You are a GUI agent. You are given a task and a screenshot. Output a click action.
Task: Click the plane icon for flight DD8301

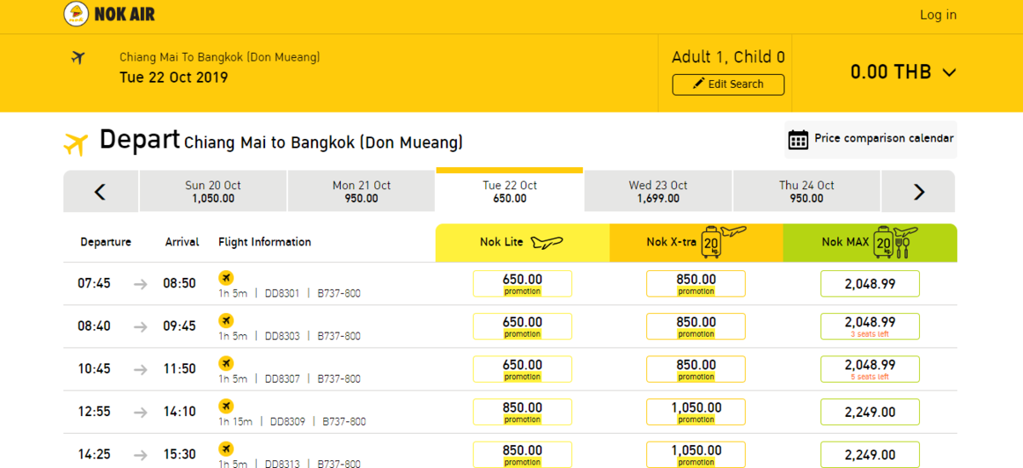(x=226, y=278)
